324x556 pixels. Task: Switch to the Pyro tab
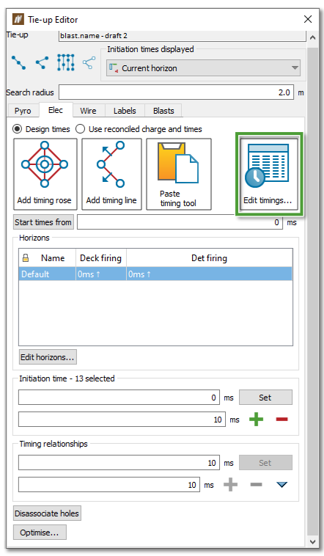[23, 111]
